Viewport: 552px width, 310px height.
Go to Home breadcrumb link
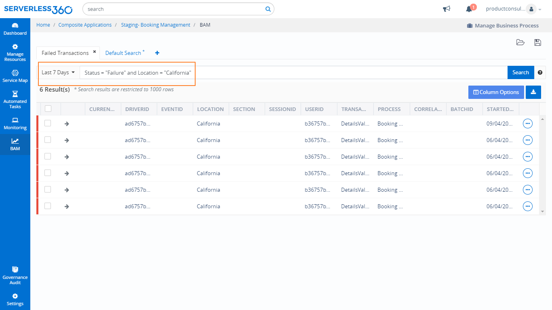[x=43, y=25]
